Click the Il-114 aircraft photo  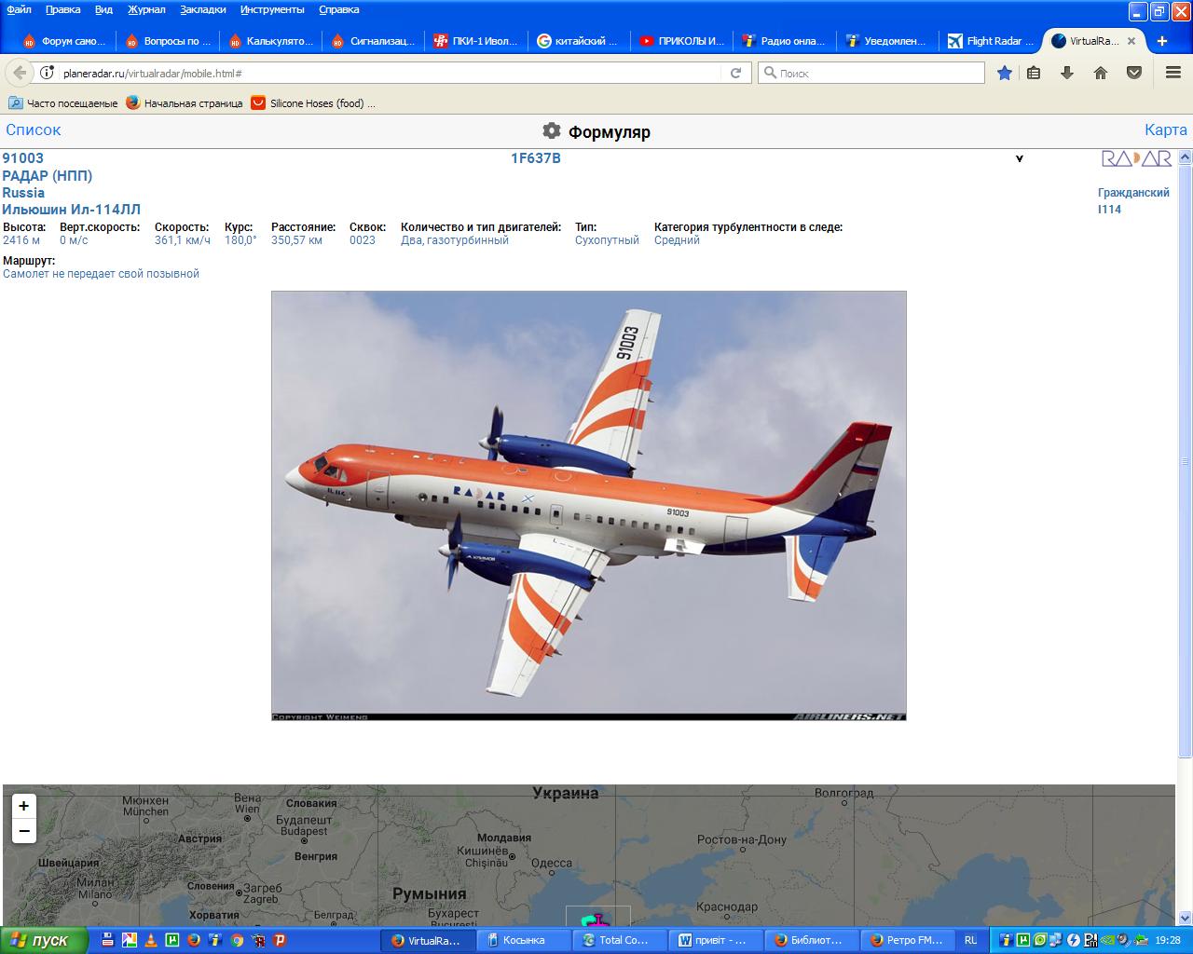pyautogui.click(x=588, y=505)
